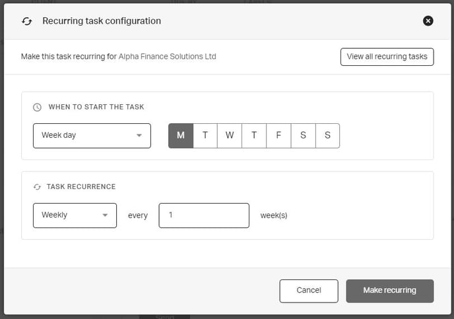Screen dimensions: 454x319
Task: Click the every week(s) number field
Action: pos(204,216)
